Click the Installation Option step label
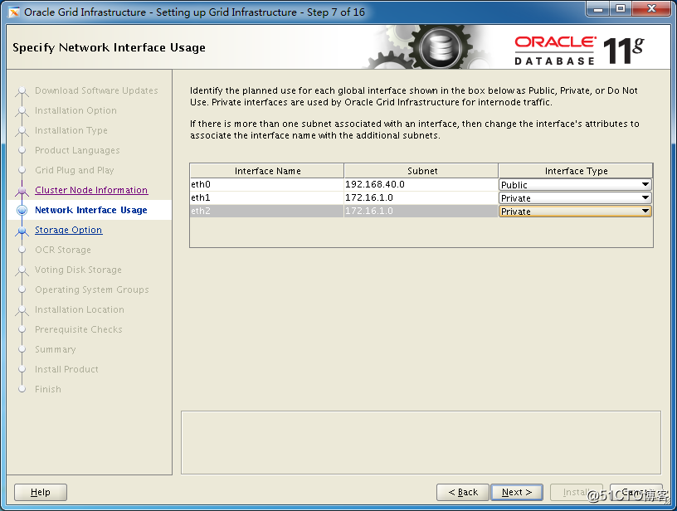Image resolution: width=677 pixels, height=511 pixels. [75, 110]
